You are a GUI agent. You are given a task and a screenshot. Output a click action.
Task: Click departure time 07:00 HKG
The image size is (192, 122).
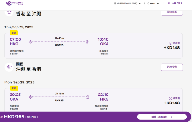[15, 42]
